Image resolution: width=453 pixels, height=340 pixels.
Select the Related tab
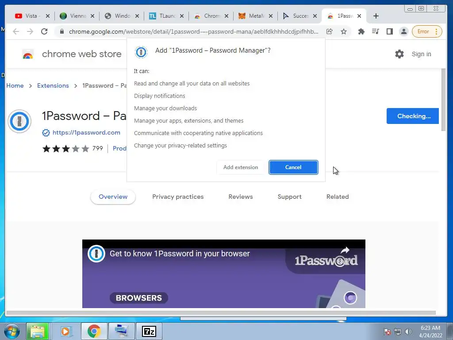[x=338, y=197]
